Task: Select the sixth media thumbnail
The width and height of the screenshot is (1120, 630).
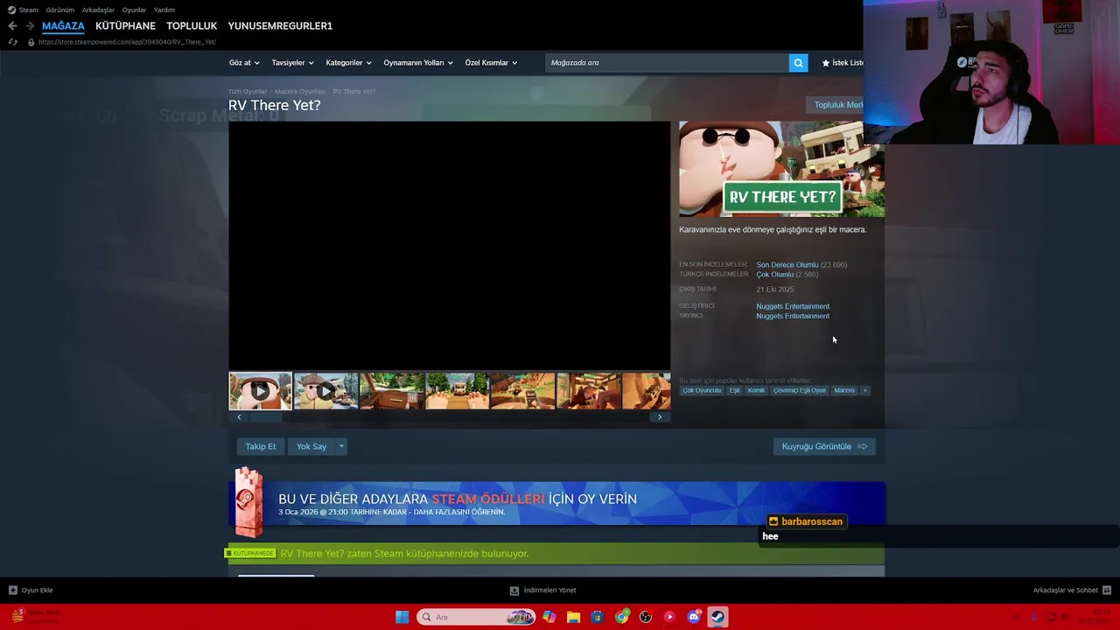Action: click(x=588, y=391)
